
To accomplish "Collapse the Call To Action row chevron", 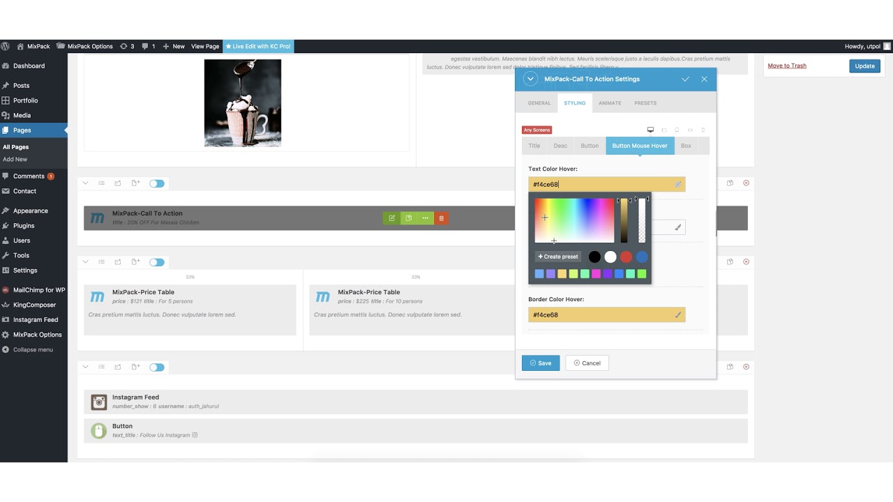I will (85, 183).
